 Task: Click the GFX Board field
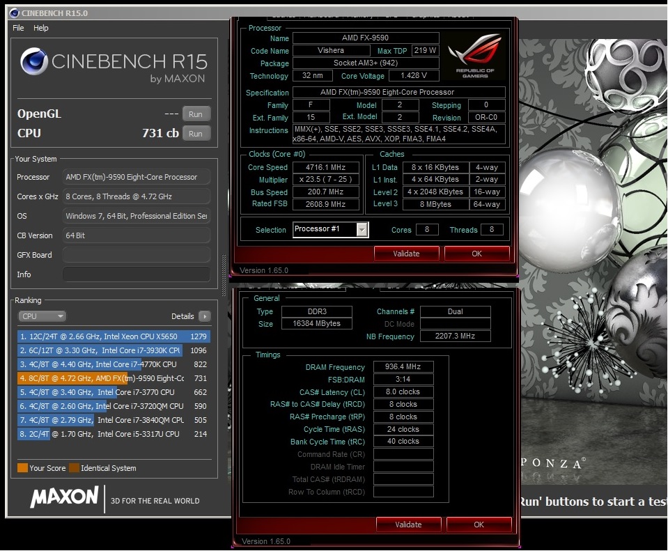[x=137, y=255]
